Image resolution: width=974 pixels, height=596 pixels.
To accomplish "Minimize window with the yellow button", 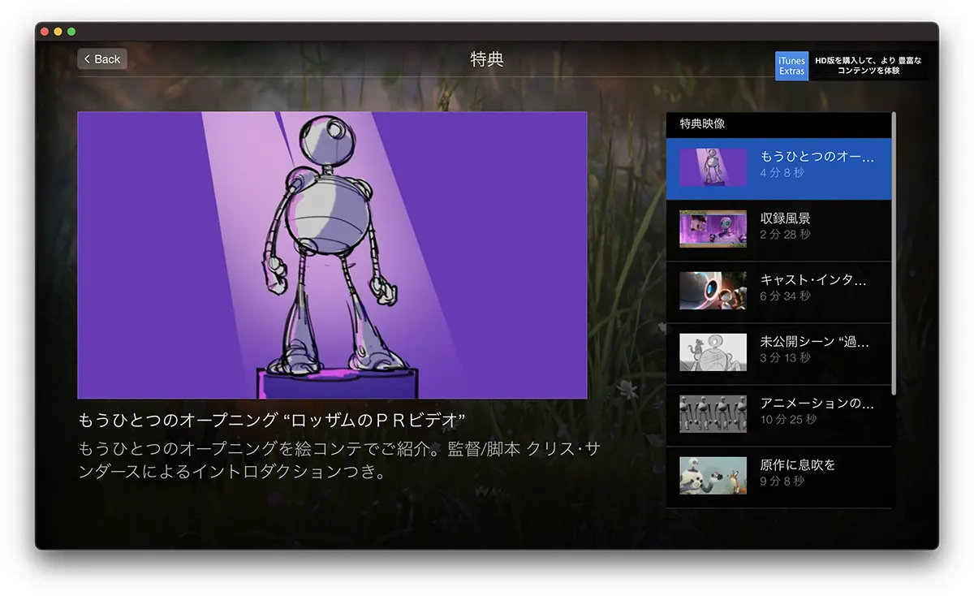I will pos(58,32).
